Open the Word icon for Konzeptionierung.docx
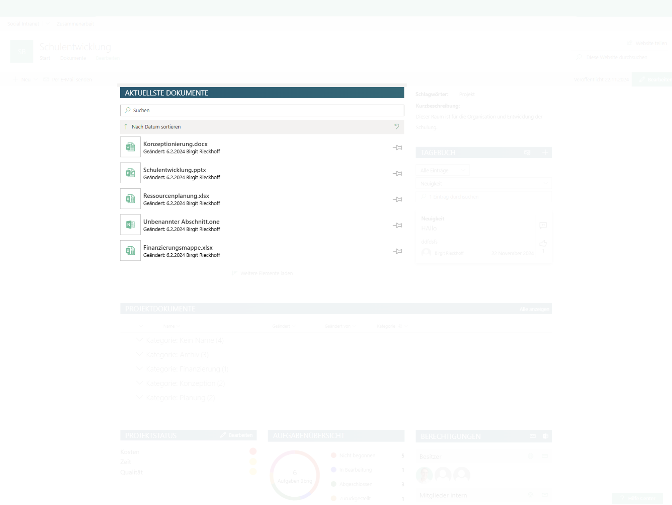 pos(130,147)
